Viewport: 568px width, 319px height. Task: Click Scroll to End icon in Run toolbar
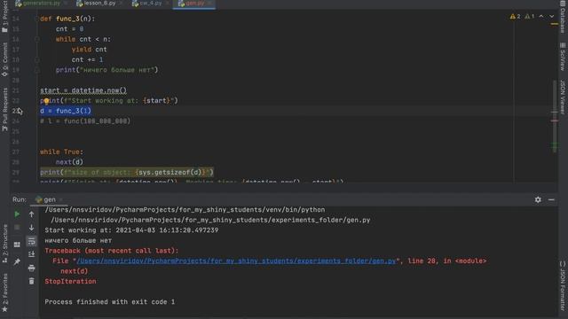click(32, 254)
